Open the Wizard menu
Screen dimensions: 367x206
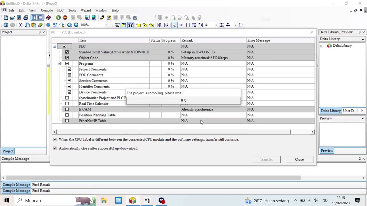coord(86,10)
